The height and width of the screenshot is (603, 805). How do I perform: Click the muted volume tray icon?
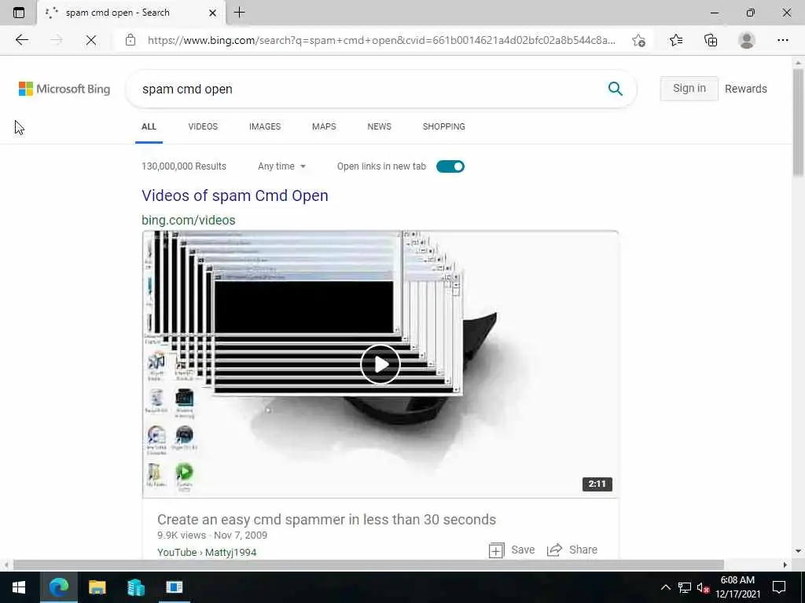pos(704,587)
